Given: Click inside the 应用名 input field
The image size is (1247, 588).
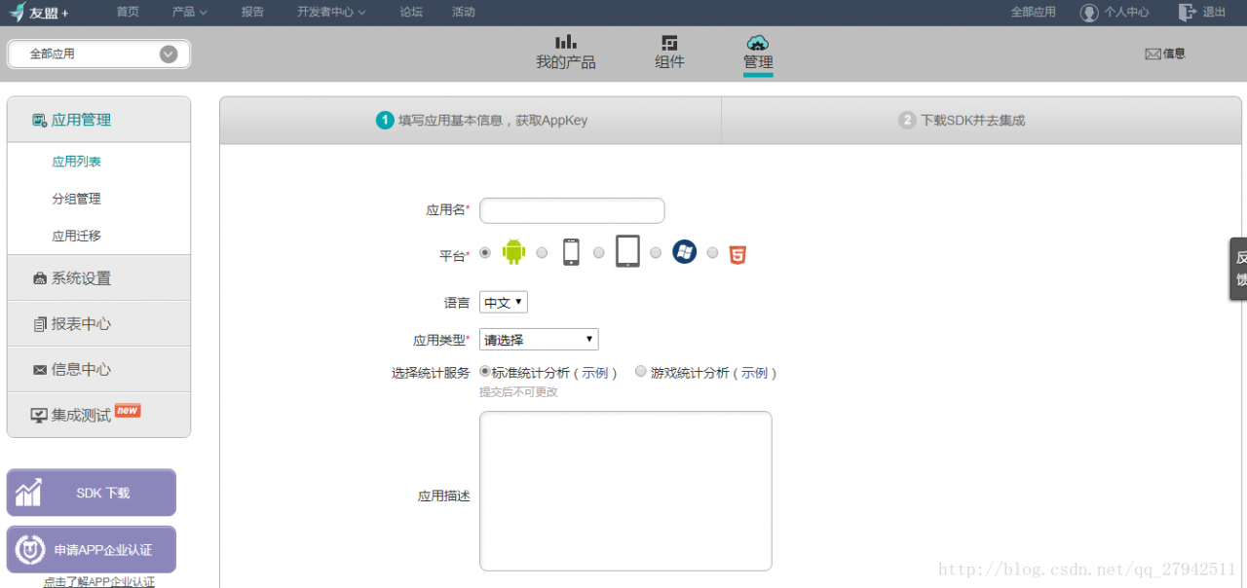Looking at the screenshot, I should pos(572,210).
